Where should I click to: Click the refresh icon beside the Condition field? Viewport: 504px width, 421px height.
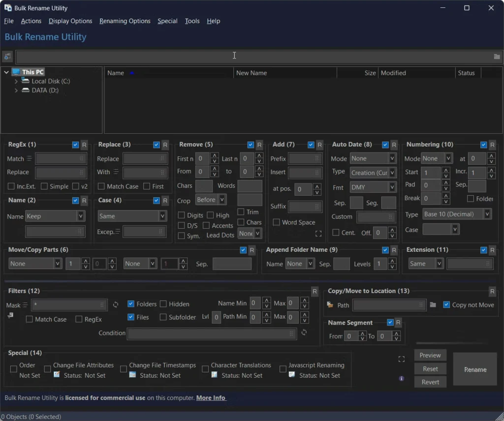[304, 333]
